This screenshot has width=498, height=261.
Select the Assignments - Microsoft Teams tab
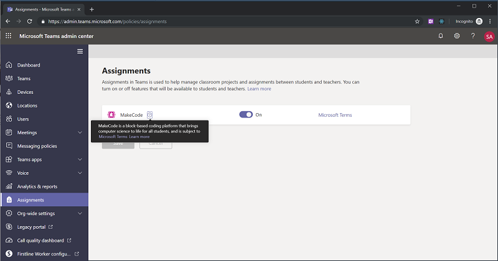[x=44, y=9]
